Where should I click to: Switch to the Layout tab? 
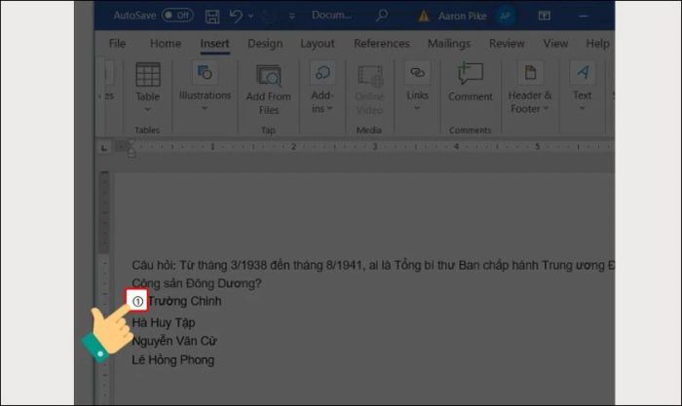(318, 44)
